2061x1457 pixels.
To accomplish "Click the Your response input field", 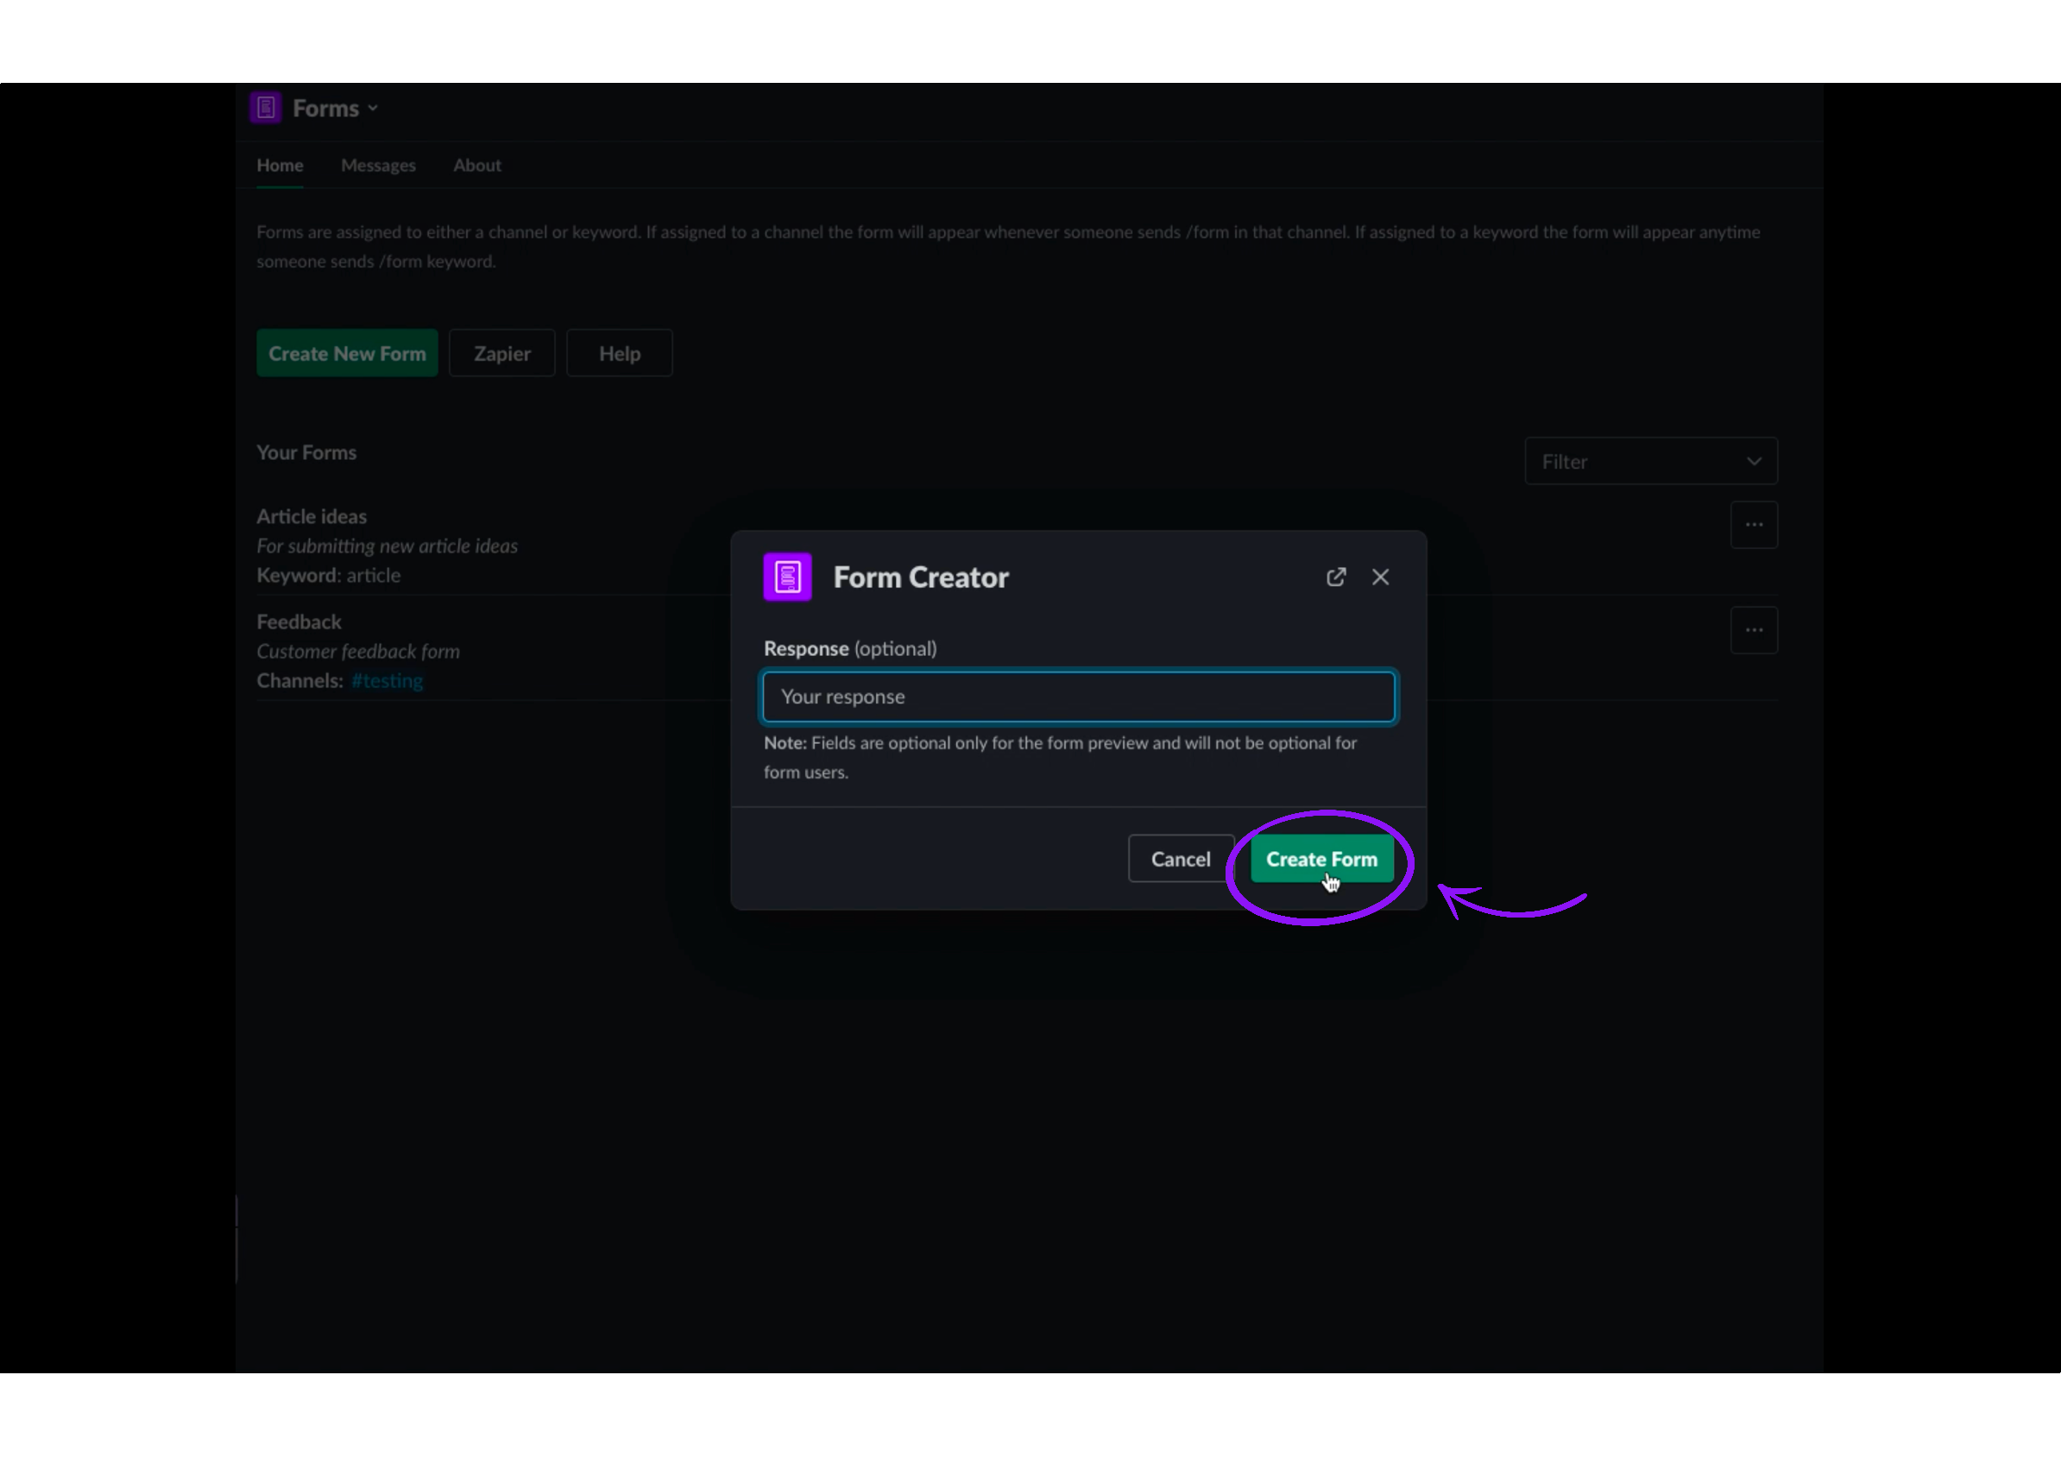I will (x=1078, y=696).
